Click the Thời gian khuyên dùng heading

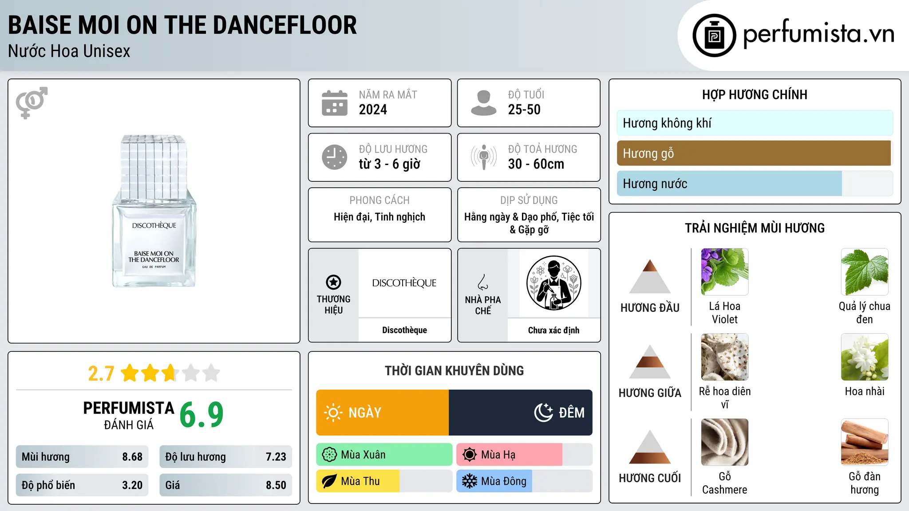pyautogui.click(x=454, y=370)
